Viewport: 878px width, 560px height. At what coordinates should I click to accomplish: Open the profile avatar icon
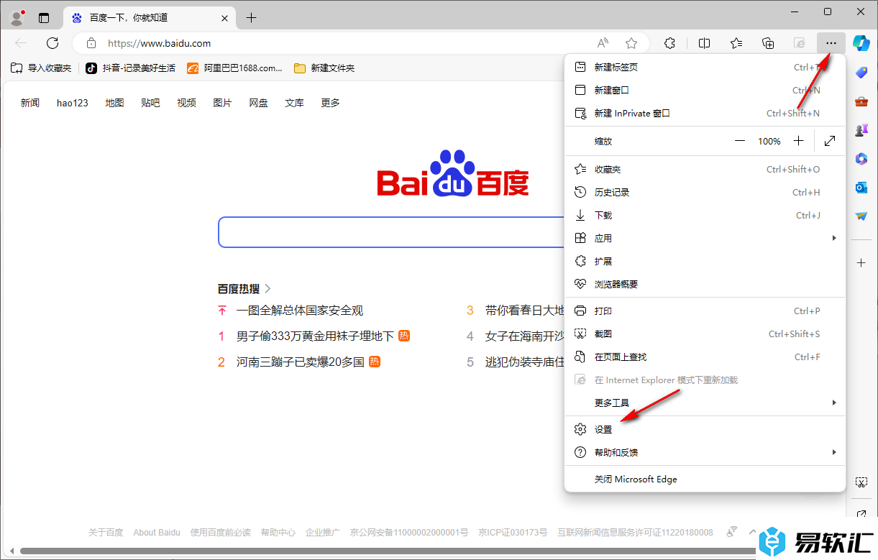pyautogui.click(x=17, y=17)
